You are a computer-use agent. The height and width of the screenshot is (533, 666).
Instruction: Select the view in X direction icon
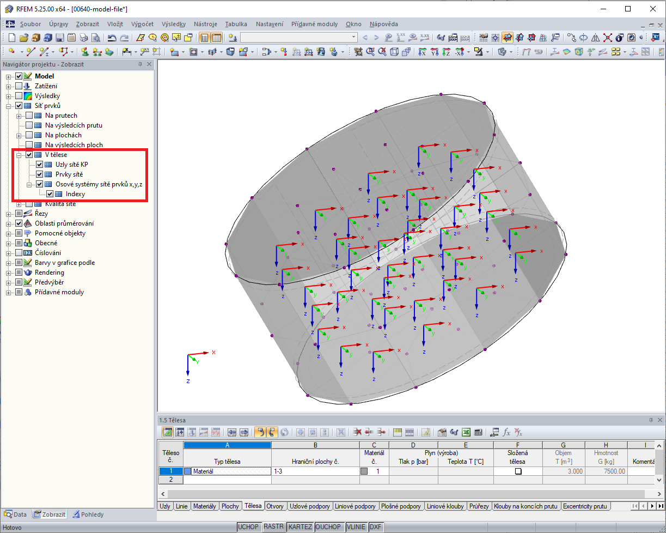pos(423,52)
